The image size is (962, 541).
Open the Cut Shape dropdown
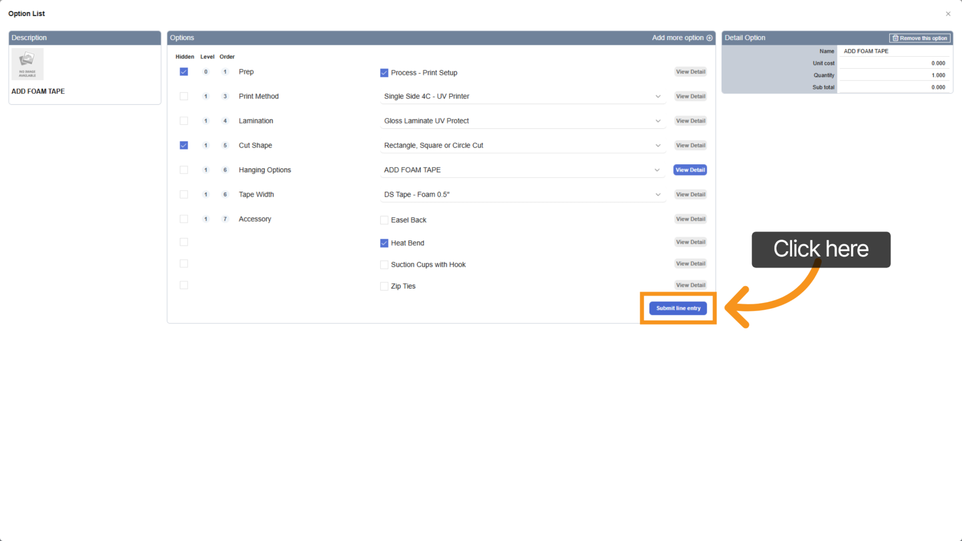[522, 145]
